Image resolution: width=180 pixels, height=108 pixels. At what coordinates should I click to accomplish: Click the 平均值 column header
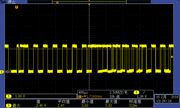64,102
